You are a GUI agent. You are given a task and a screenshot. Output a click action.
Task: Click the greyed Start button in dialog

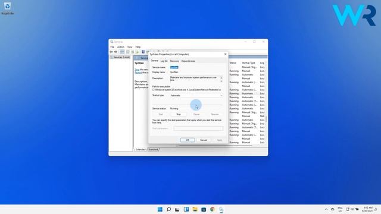(x=161, y=114)
